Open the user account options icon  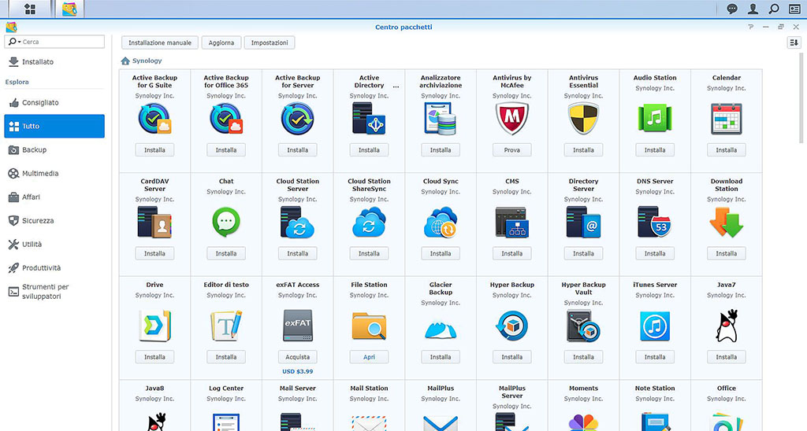click(x=753, y=9)
